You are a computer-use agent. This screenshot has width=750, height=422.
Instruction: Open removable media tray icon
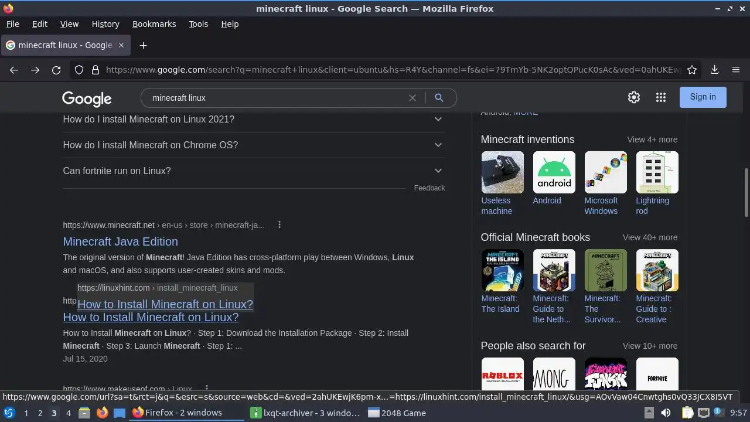coord(650,413)
